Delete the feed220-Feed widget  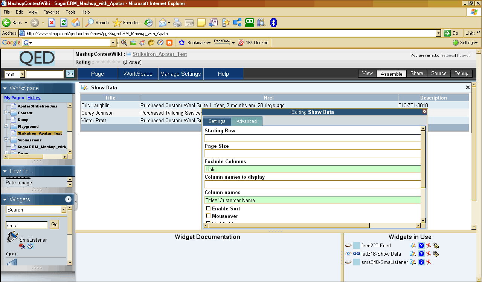tap(429, 245)
